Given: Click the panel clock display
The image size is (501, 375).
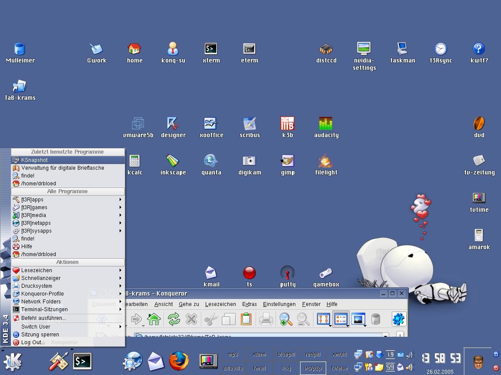Looking at the screenshot, I should point(441,358).
